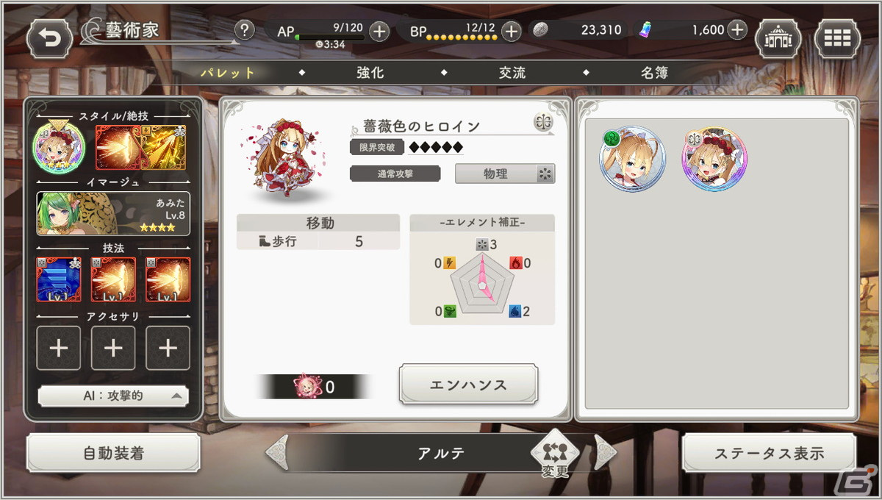The image size is (882, 500).
Task: Click the ステータス表示 button
Action: [x=769, y=453]
